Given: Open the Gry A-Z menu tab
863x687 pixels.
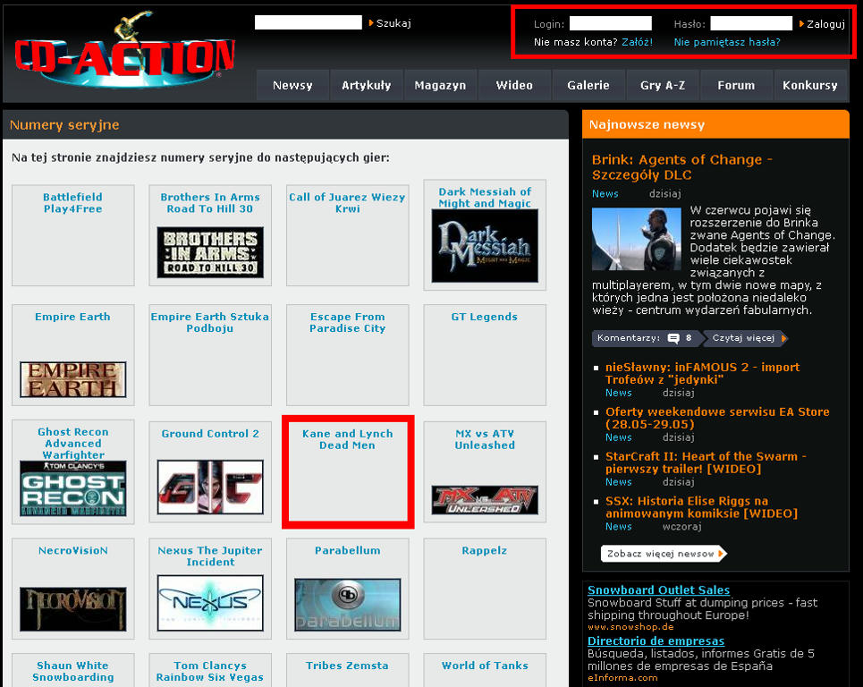Looking at the screenshot, I should tap(663, 85).
